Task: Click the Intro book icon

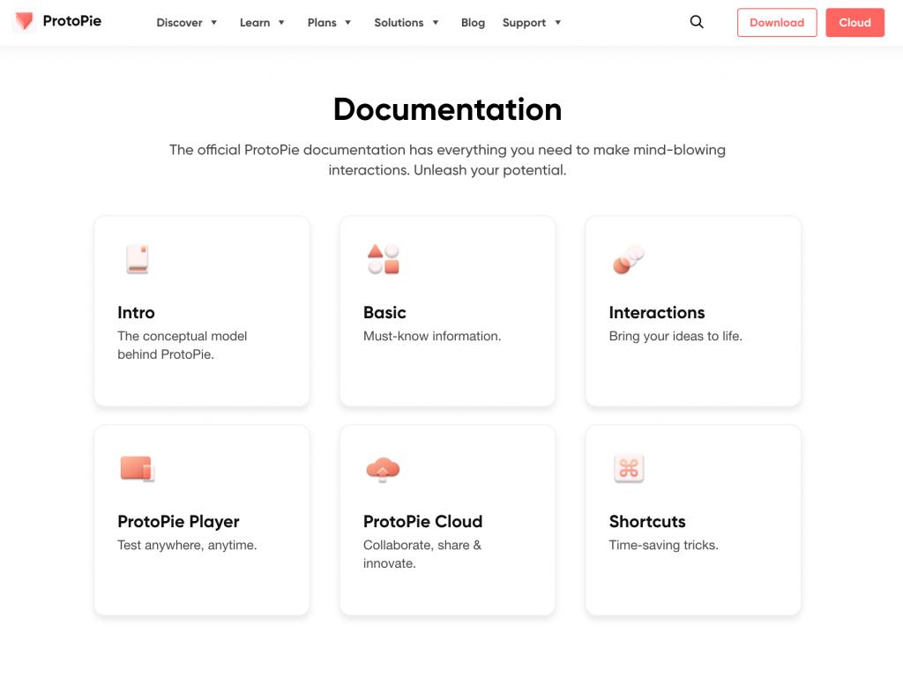Action: (137, 259)
